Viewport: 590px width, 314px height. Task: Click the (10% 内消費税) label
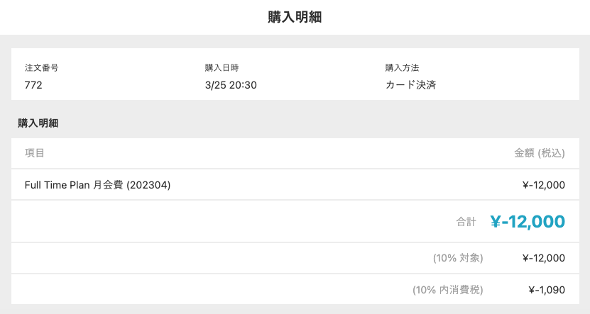[448, 289]
